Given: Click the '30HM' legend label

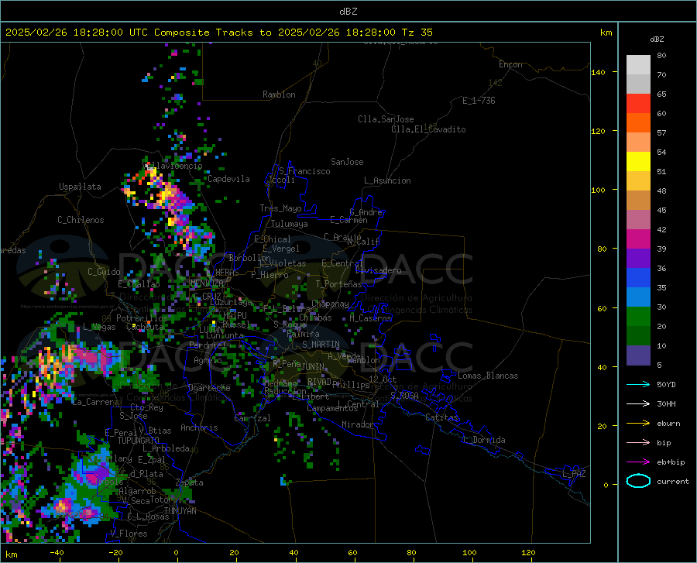Looking at the screenshot, I should [666, 403].
